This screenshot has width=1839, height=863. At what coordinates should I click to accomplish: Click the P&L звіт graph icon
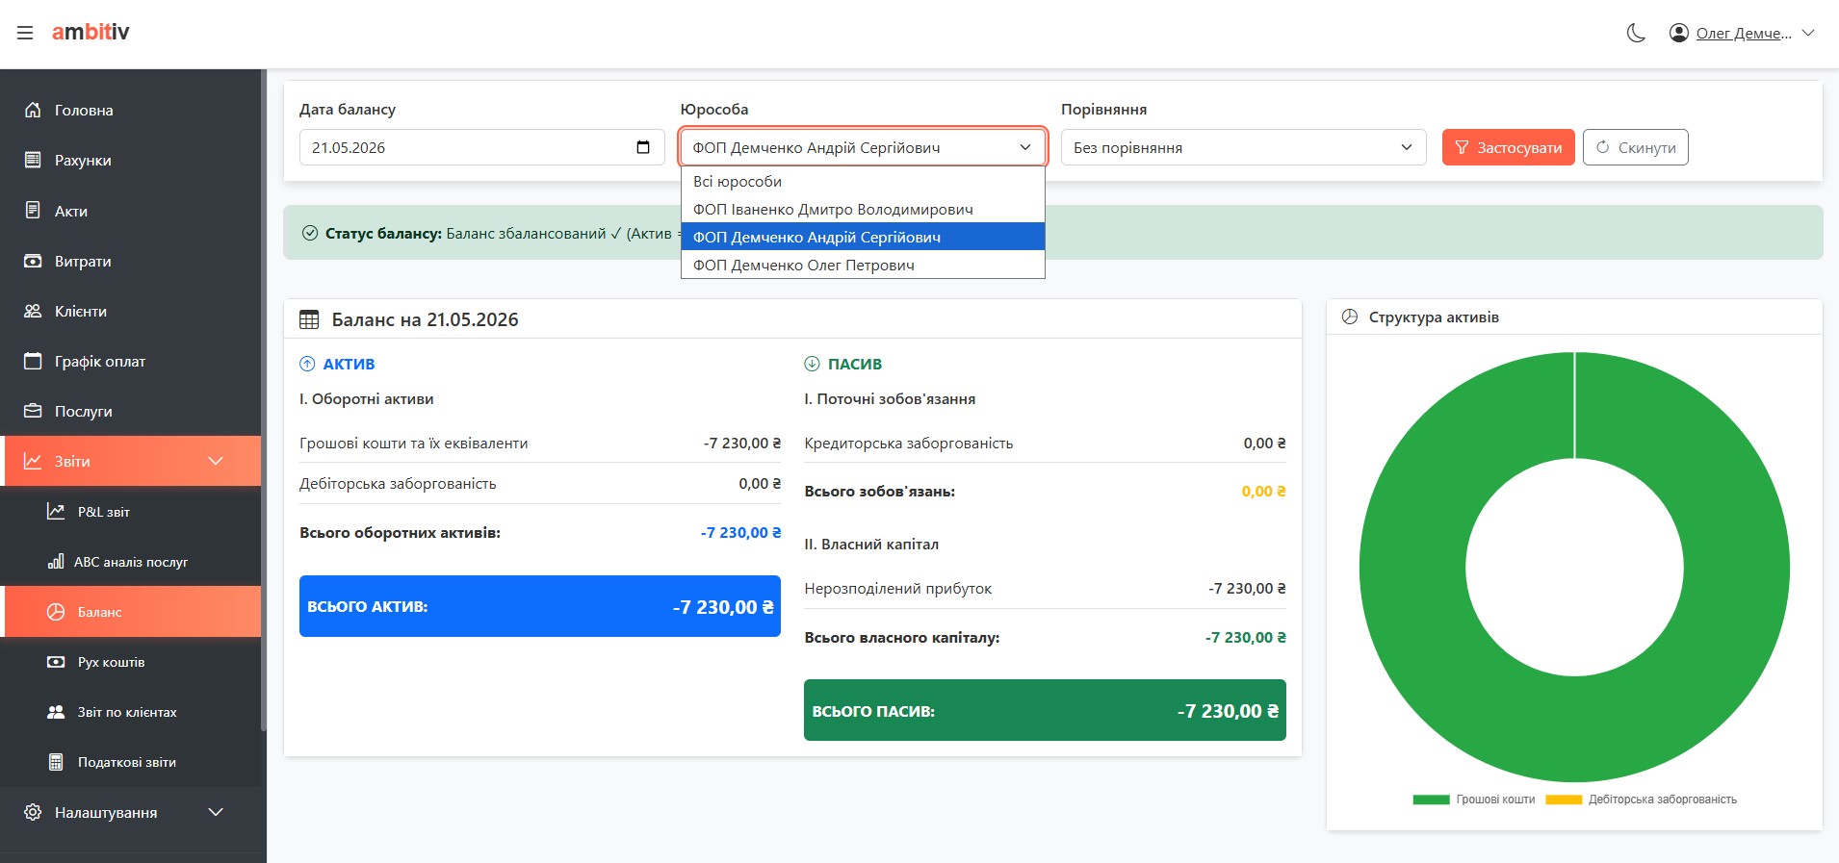tap(56, 511)
